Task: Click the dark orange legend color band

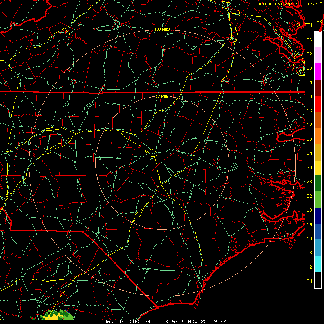Action: coord(318,120)
